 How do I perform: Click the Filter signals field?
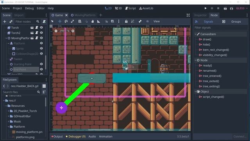(x=220, y=28)
